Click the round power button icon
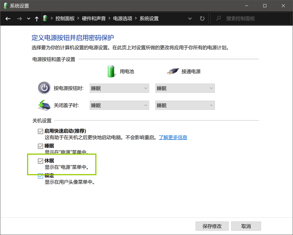Viewport: 293px width, 235px height. tap(44, 88)
